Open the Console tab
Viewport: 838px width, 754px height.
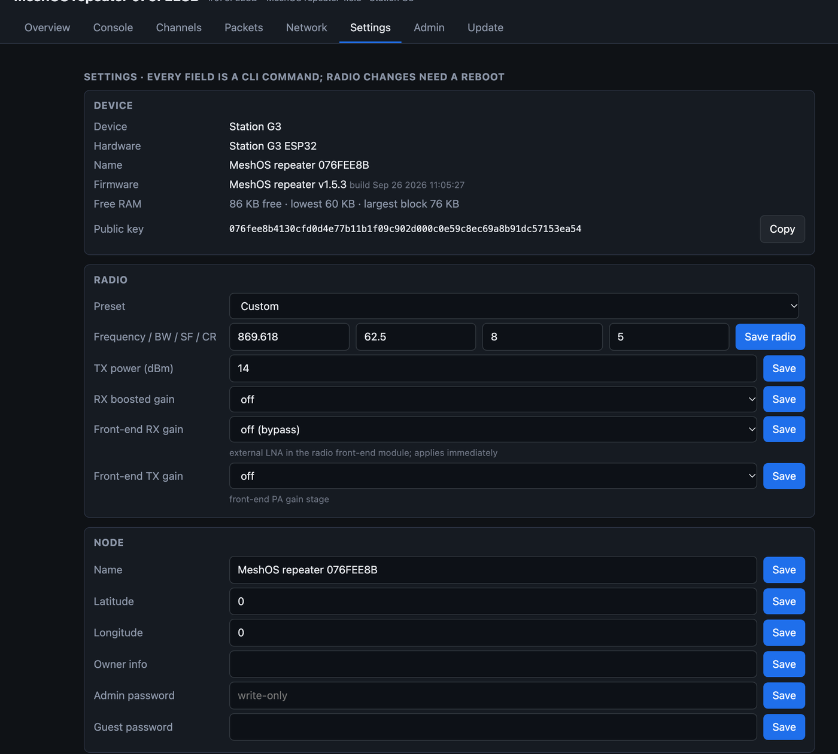pyautogui.click(x=113, y=28)
